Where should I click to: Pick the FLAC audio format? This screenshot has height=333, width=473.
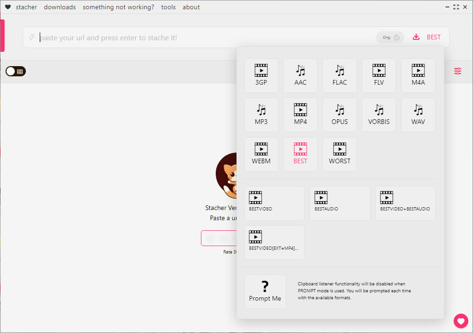click(x=340, y=75)
